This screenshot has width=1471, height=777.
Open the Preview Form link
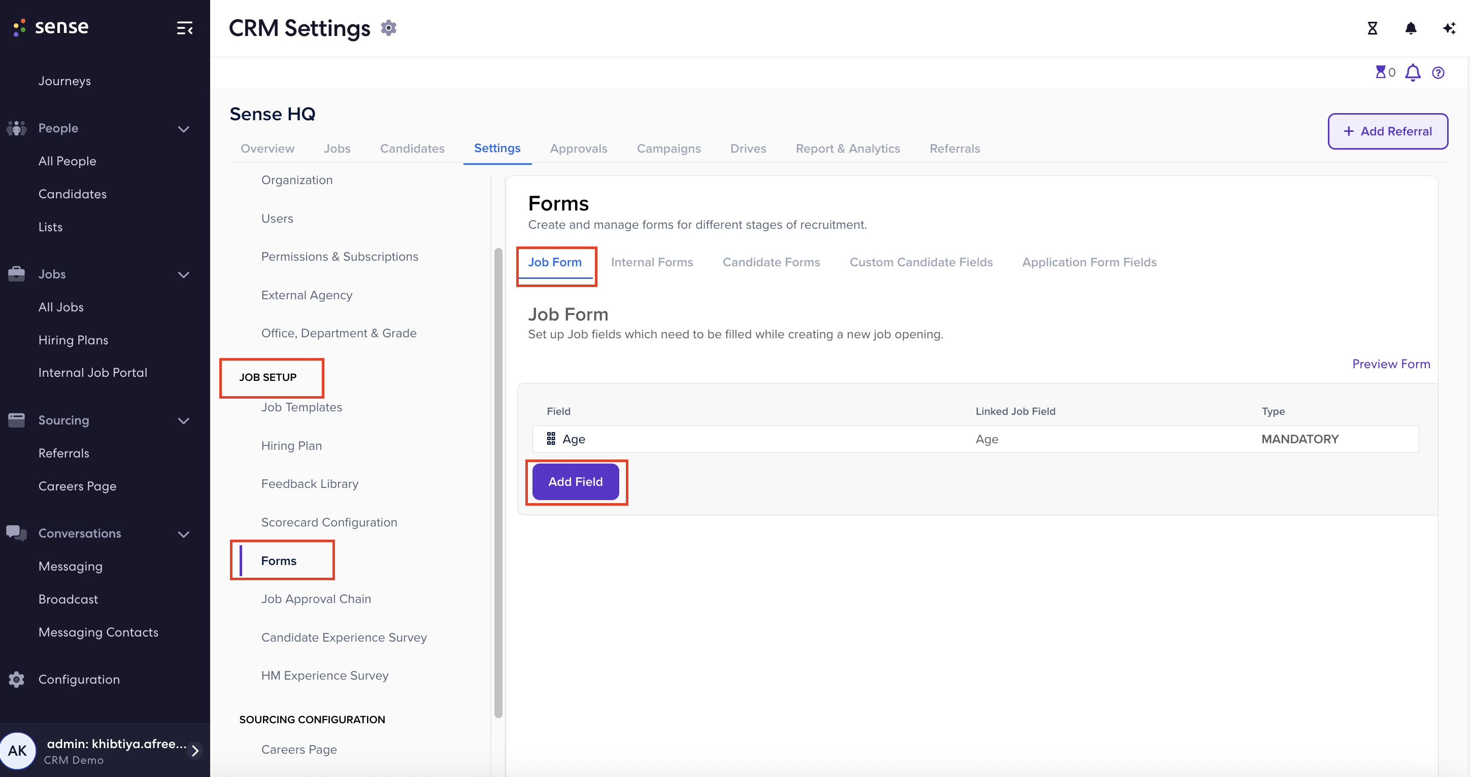[x=1391, y=364]
